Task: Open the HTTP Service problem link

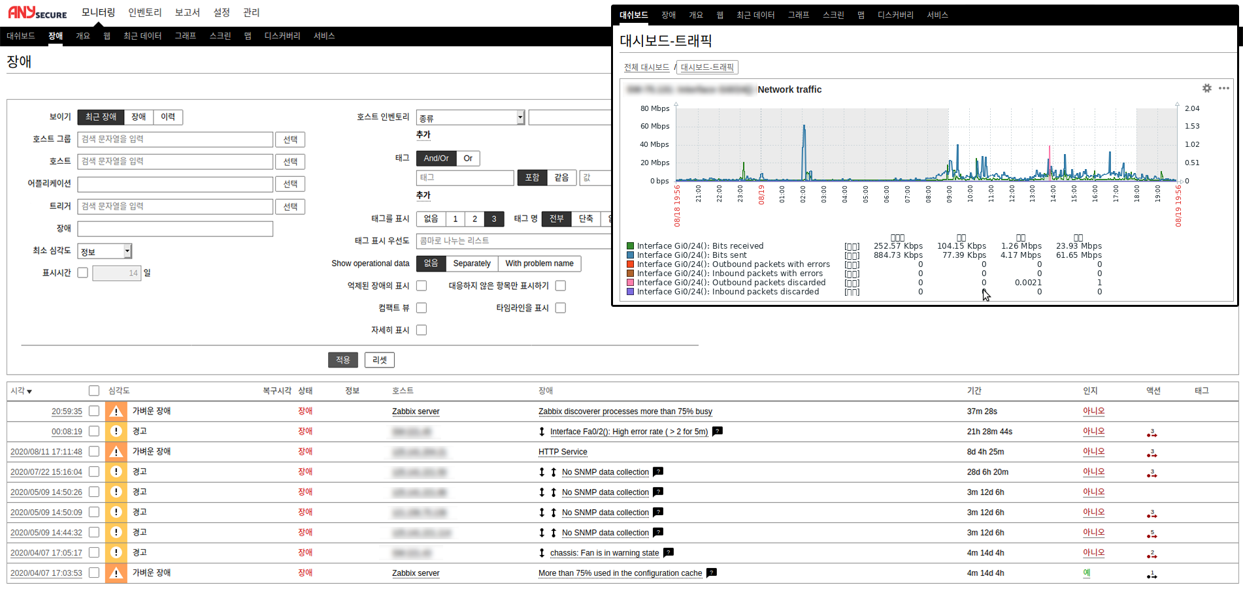Action: pyautogui.click(x=563, y=452)
